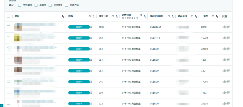Open product thumbnail in row 961

point(18,60)
